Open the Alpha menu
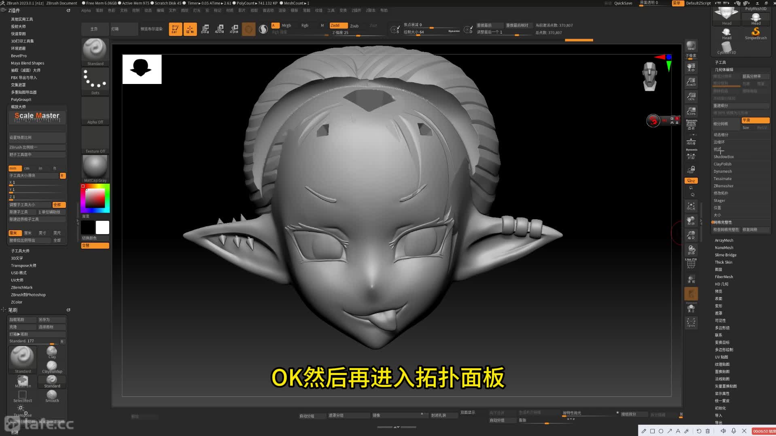This screenshot has height=436, width=776. pyautogui.click(x=86, y=10)
